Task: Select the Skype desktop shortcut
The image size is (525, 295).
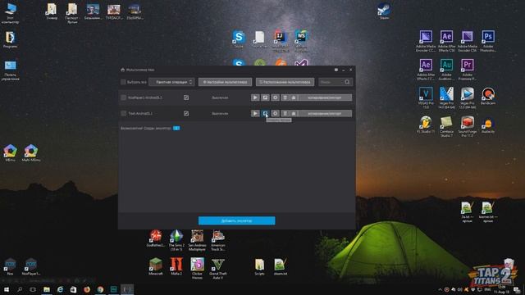Action: coord(239,39)
